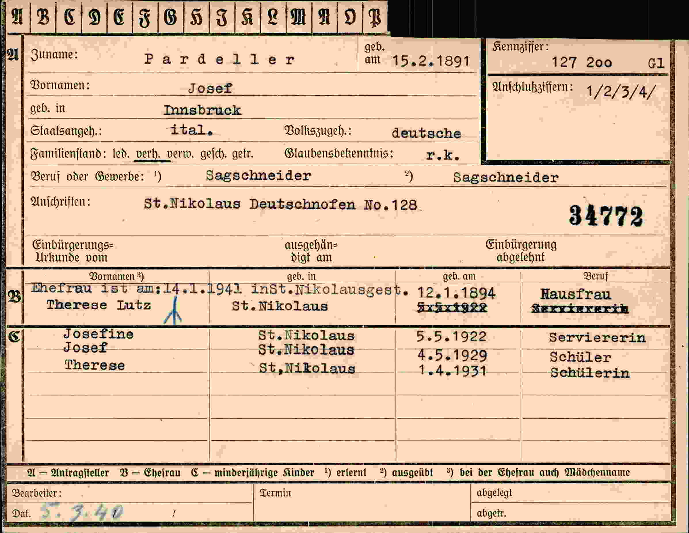Click the child name Therese in section C
This screenshot has height=533, width=689.
(95, 365)
